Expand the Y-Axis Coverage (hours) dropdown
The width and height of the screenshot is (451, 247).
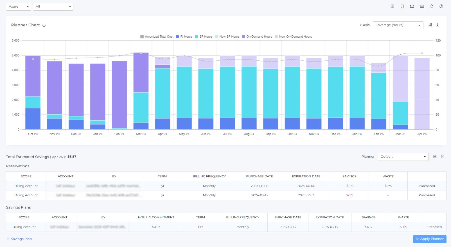click(x=398, y=25)
